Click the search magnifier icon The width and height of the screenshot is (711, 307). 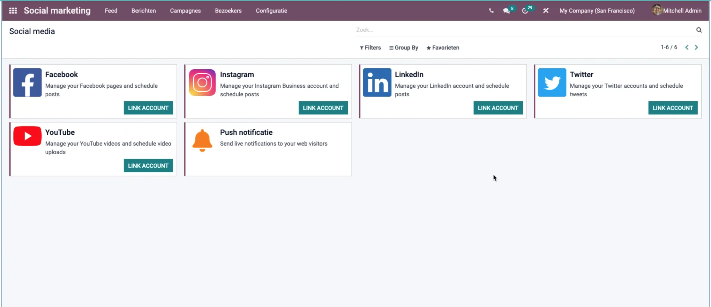(x=699, y=30)
